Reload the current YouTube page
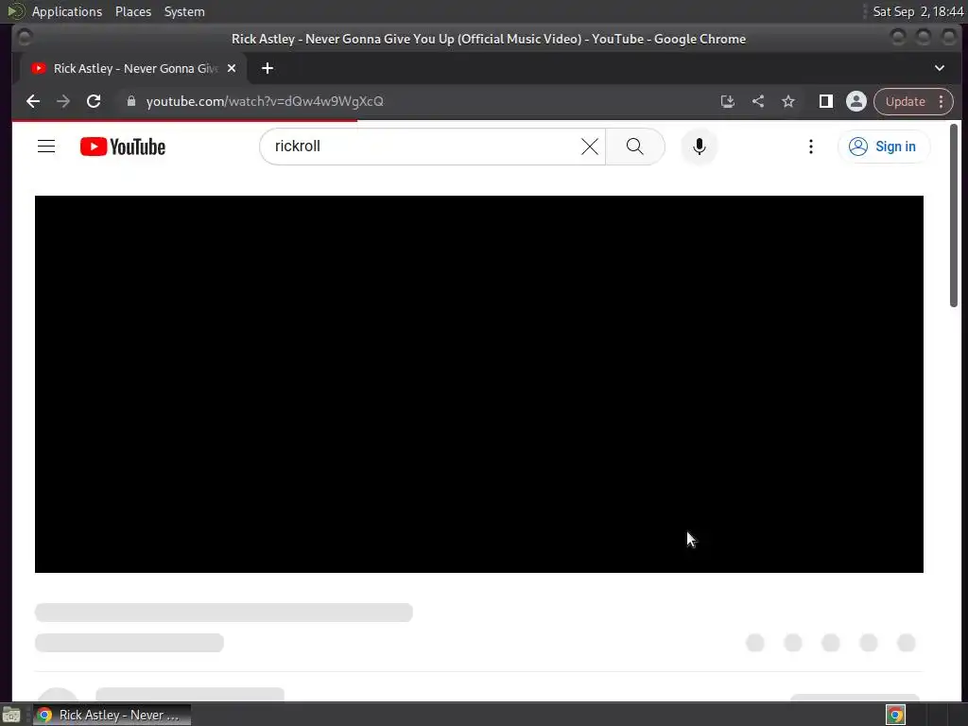Viewport: 968px width, 726px height. (x=94, y=101)
